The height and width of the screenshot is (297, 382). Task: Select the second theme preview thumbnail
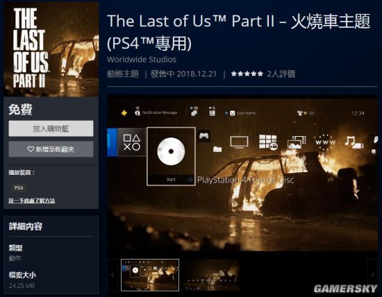[211, 275]
